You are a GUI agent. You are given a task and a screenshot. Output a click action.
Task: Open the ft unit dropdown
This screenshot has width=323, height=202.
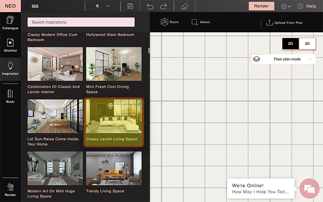pos(103,6)
